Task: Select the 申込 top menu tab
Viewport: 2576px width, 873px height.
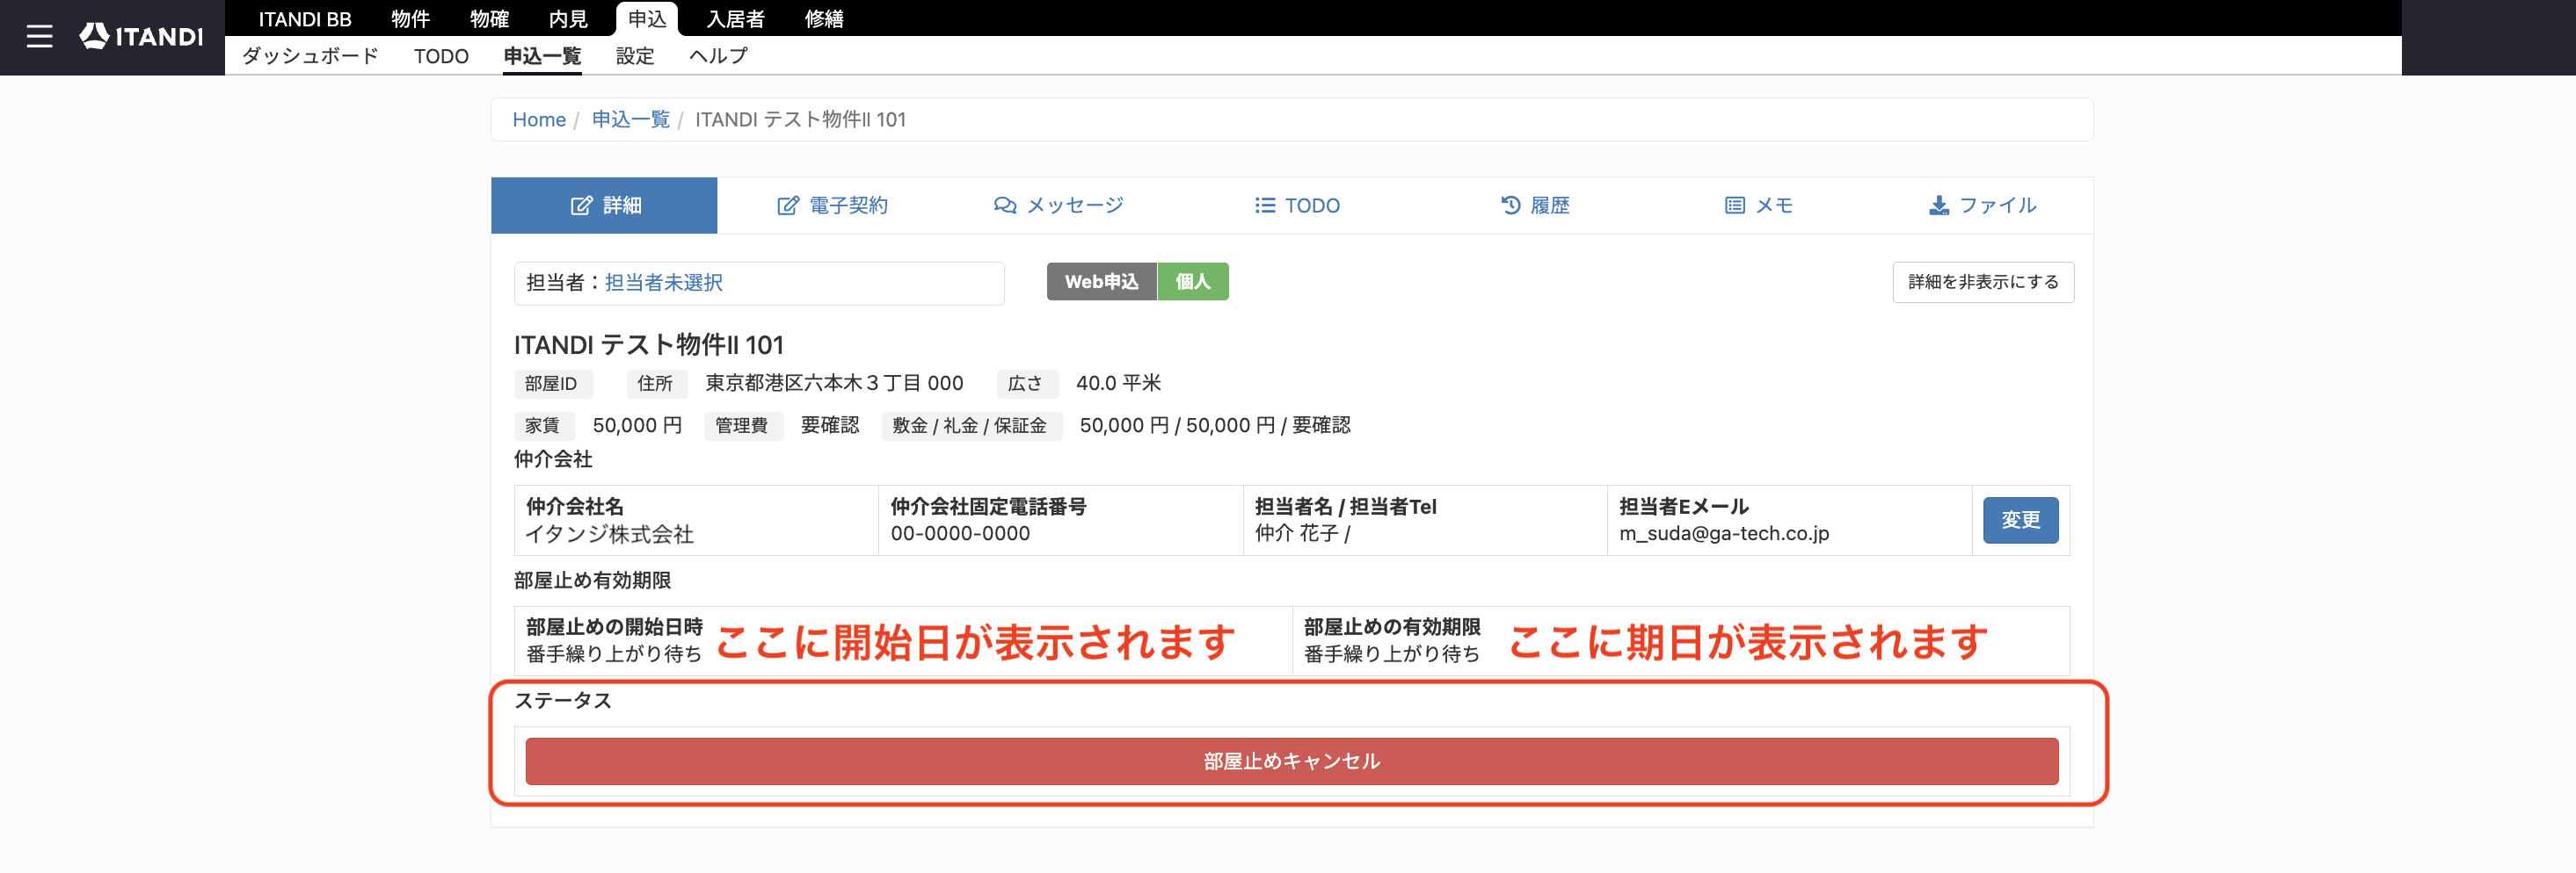Action: (647, 19)
